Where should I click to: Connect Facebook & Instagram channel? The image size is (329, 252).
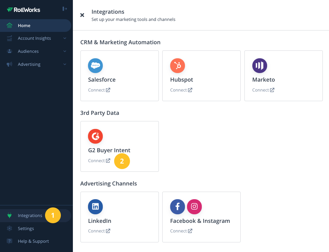point(181,231)
